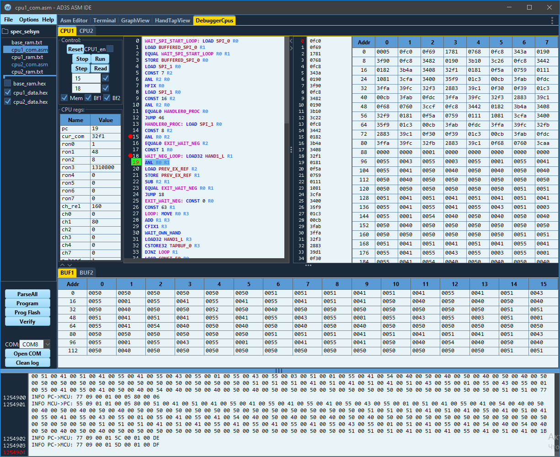This screenshot has height=457, width=560.
Task: Click the vertical dots splitter beside code pane
Action: tap(291, 149)
